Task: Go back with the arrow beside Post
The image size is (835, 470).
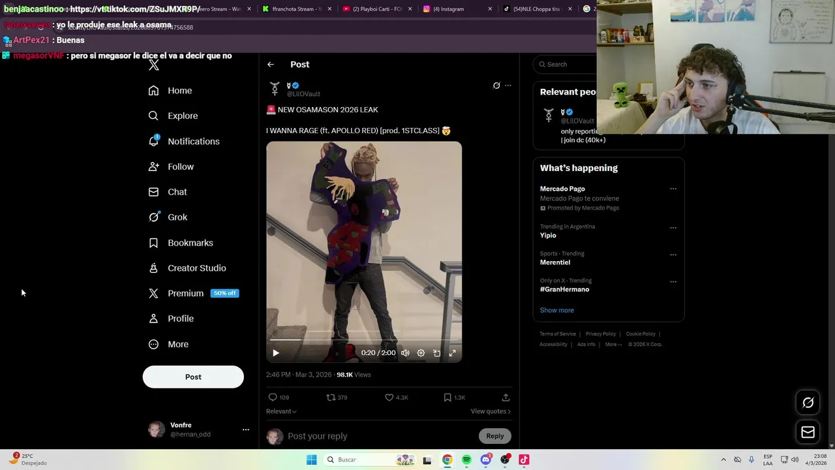Action: [271, 65]
